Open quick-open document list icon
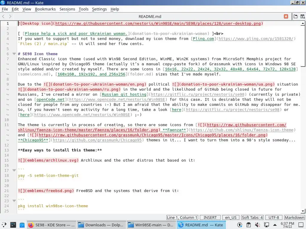The width and height of the screenshot is (306, 229). click(x=296, y=17)
